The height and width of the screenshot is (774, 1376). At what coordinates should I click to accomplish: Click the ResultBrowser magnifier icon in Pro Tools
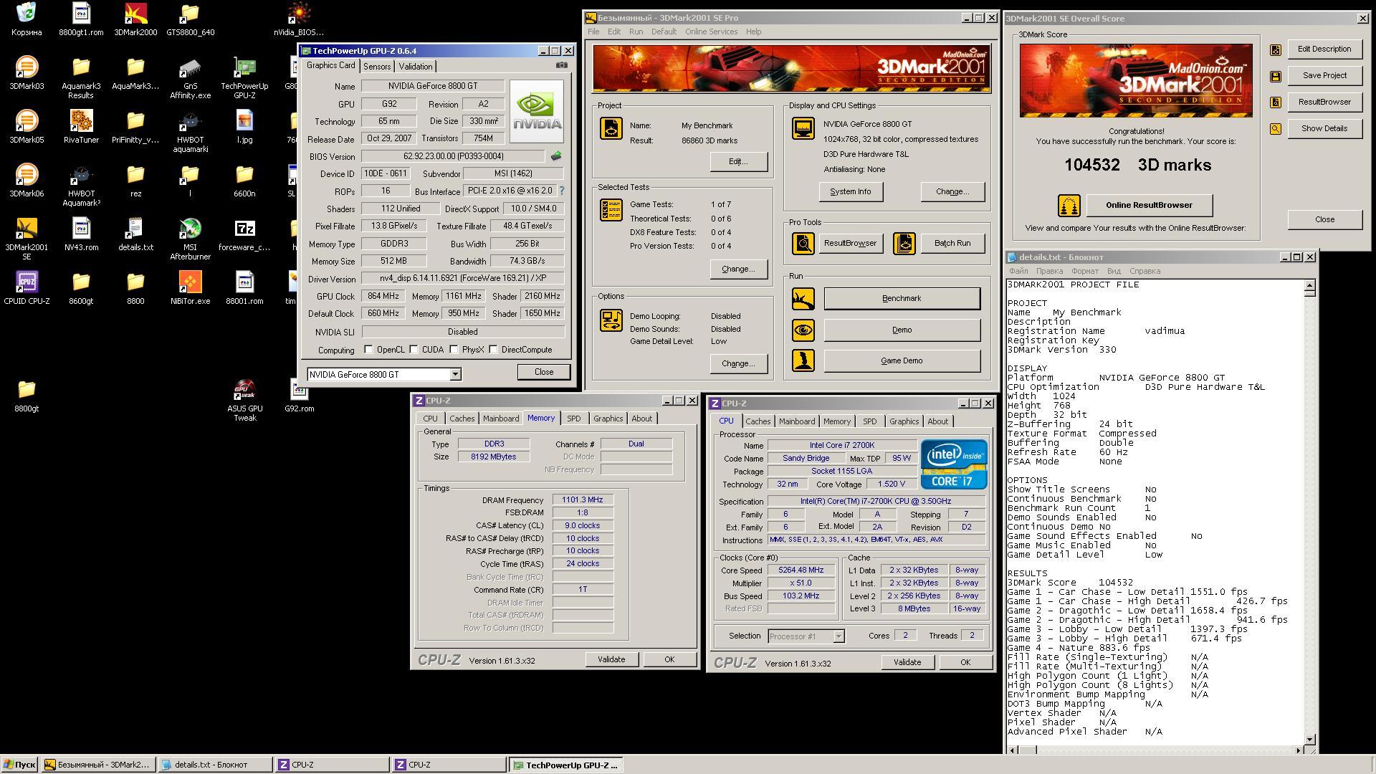click(x=803, y=243)
